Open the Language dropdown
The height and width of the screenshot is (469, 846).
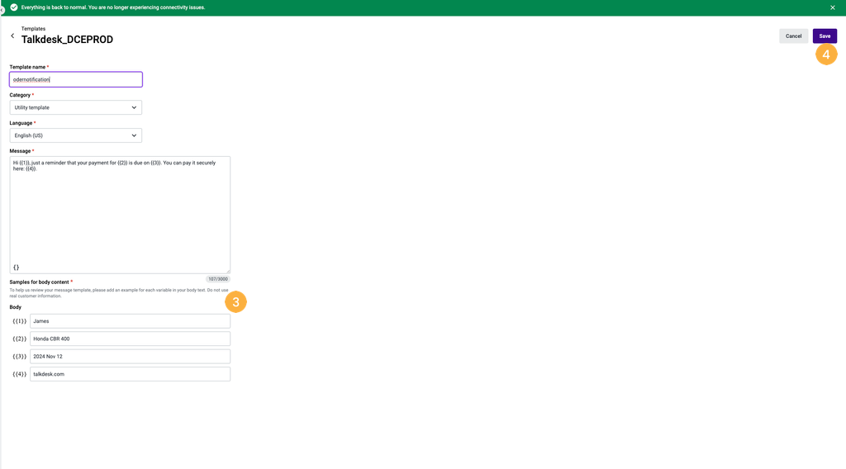75,135
